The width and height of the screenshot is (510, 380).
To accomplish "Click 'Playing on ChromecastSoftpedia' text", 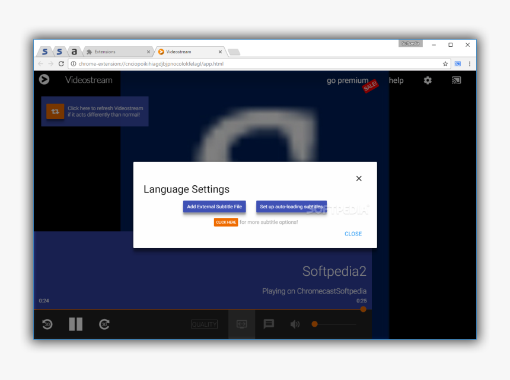I will (x=314, y=291).
